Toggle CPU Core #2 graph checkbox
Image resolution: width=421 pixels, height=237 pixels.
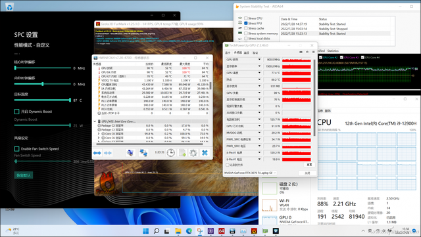[320, 57]
